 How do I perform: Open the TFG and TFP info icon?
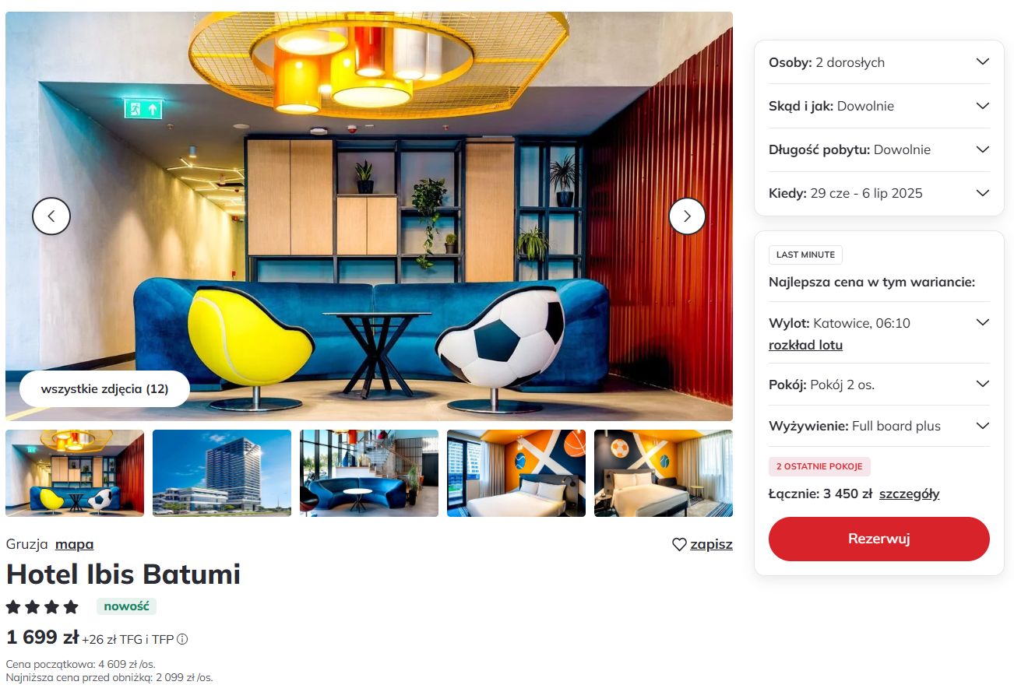click(x=182, y=640)
